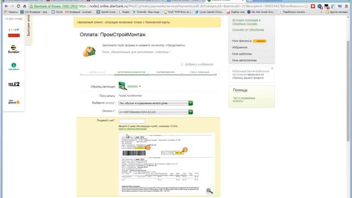
Task: Click the Sberbank of Russia security badge
Action: coord(53,6)
